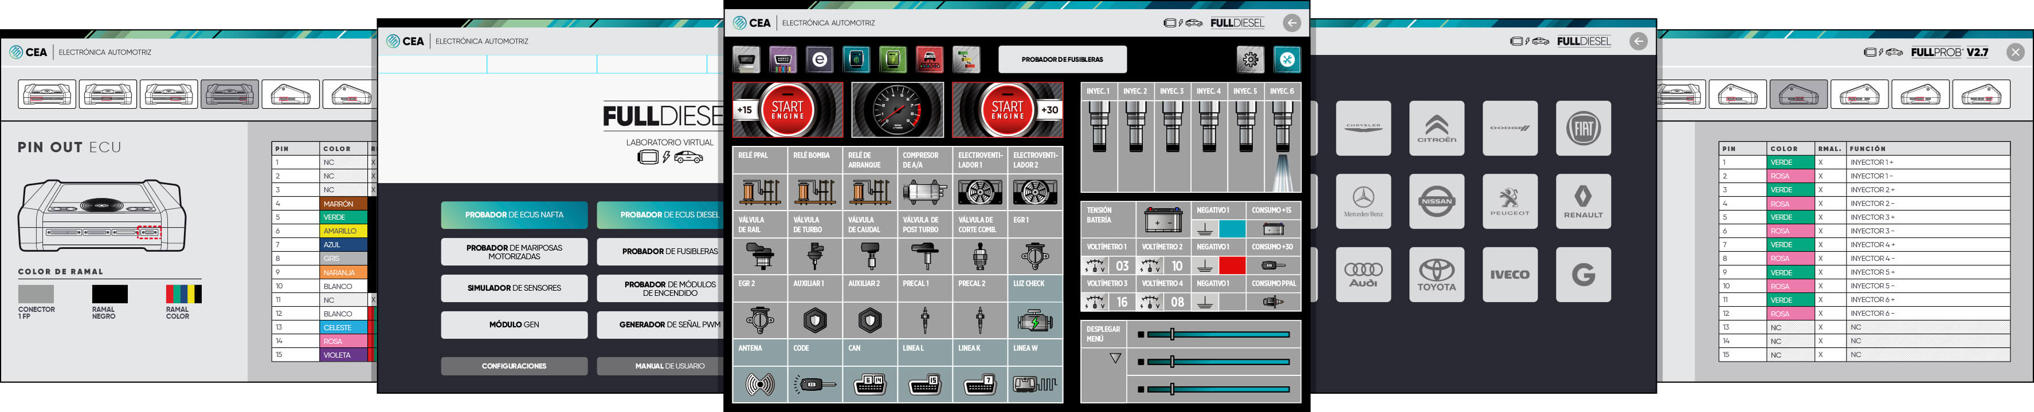Open Probador de ECUs Nafta
2034x412 pixels.
tap(514, 215)
